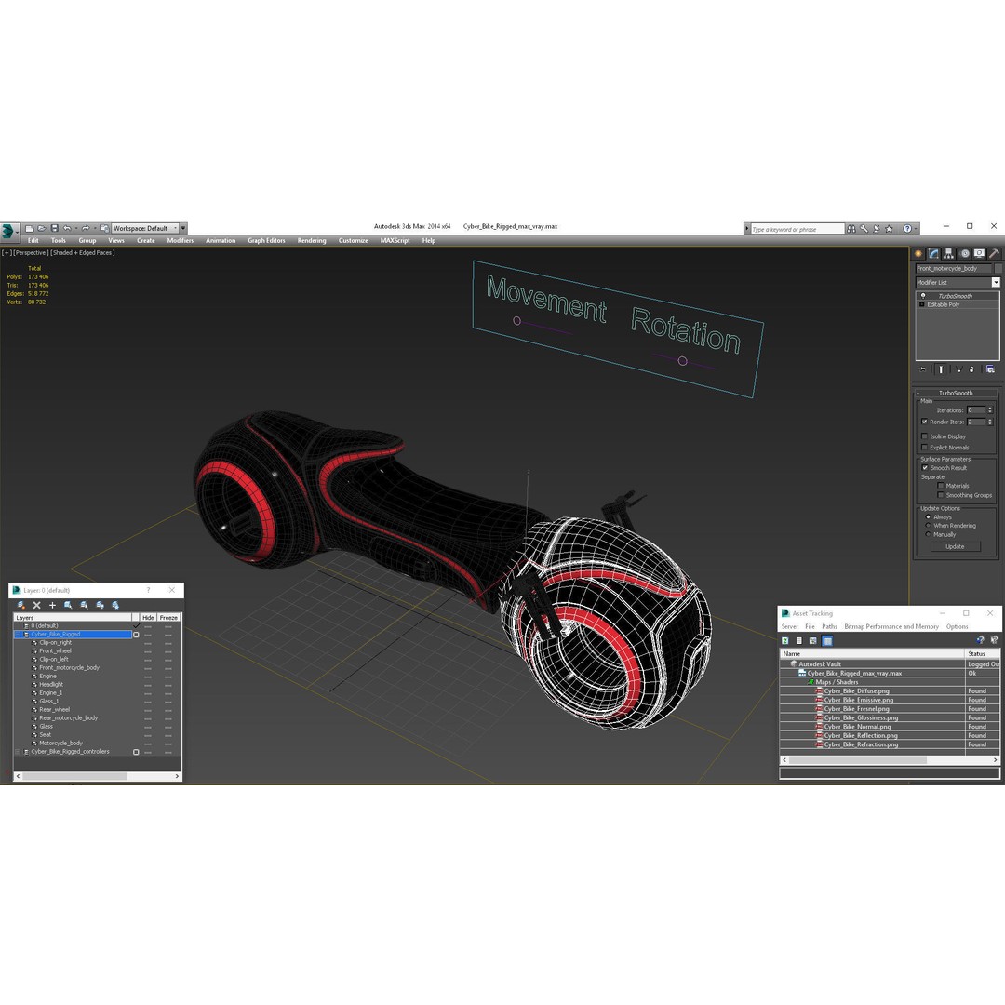Enable Separate by Materials checkbox

pos(940,486)
